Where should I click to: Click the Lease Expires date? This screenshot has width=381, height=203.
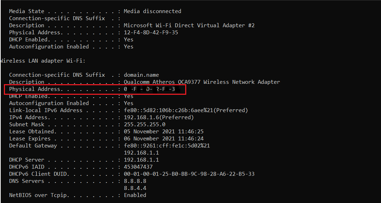point(164,139)
